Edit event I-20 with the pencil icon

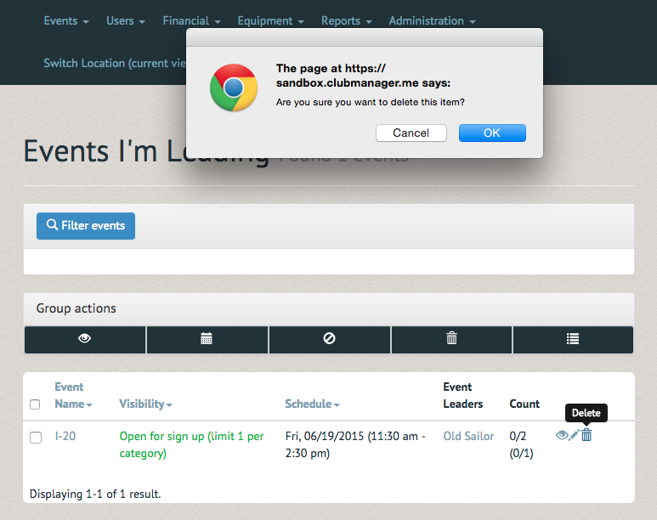(575, 435)
